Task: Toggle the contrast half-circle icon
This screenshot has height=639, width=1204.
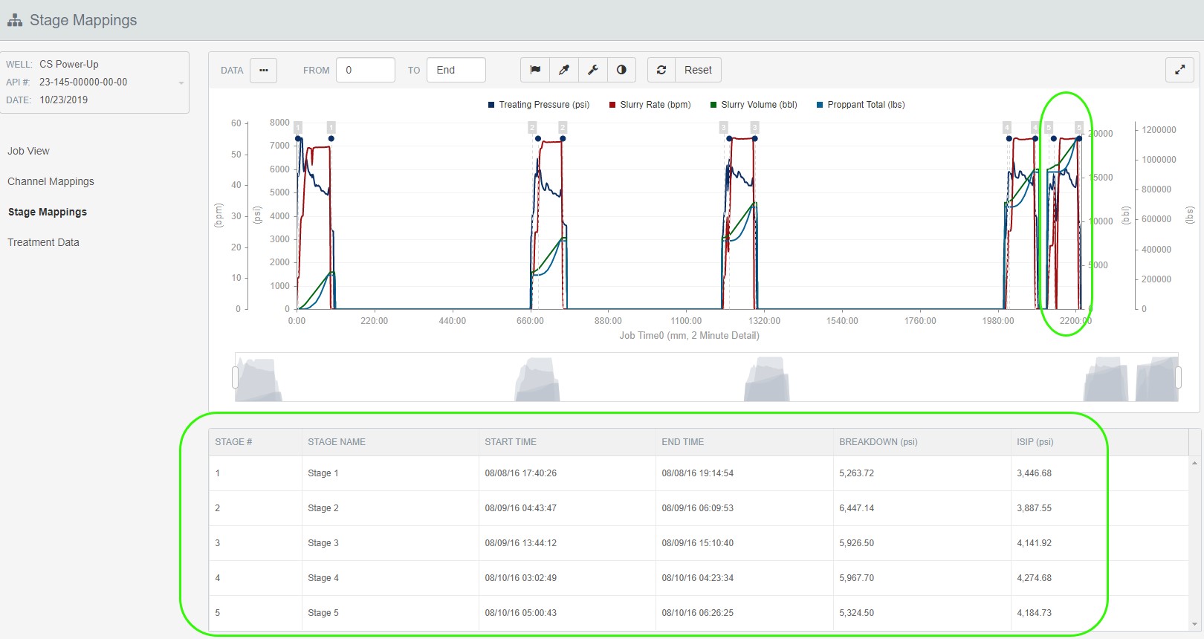Action: click(x=621, y=70)
